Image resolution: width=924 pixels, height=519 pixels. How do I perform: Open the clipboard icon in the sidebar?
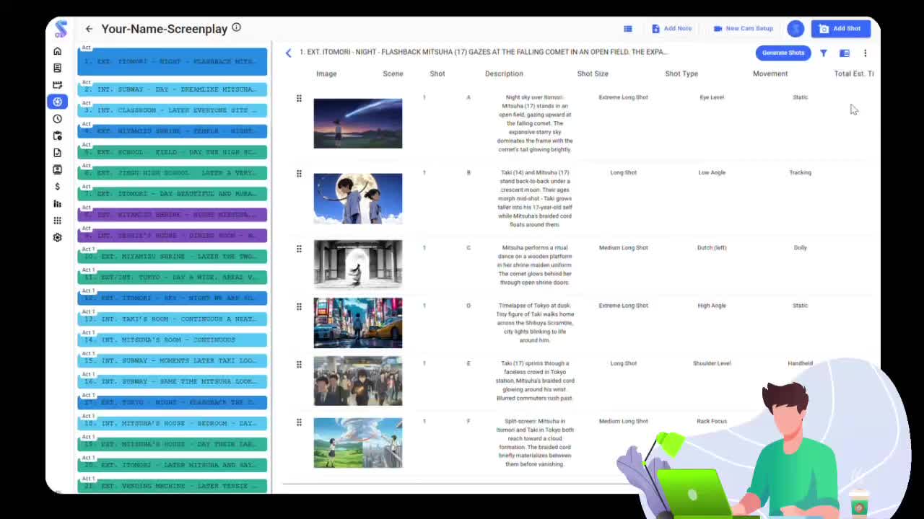pyautogui.click(x=58, y=136)
